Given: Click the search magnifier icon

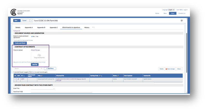Looking at the screenshot, I should pyautogui.click(x=42, y=69).
